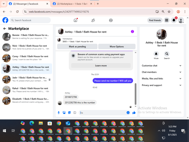Viewport: 189px width, 142px height.
Task: Open Windows Start menu
Action: (x=5, y=131)
